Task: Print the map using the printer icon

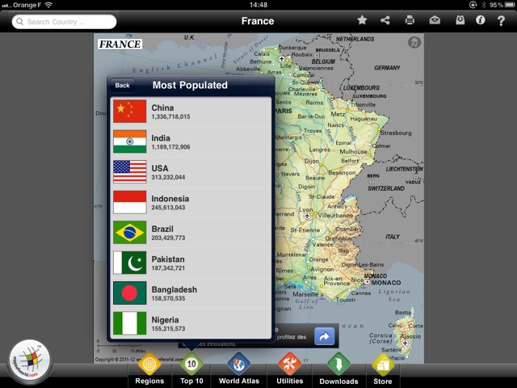Action: [410, 20]
